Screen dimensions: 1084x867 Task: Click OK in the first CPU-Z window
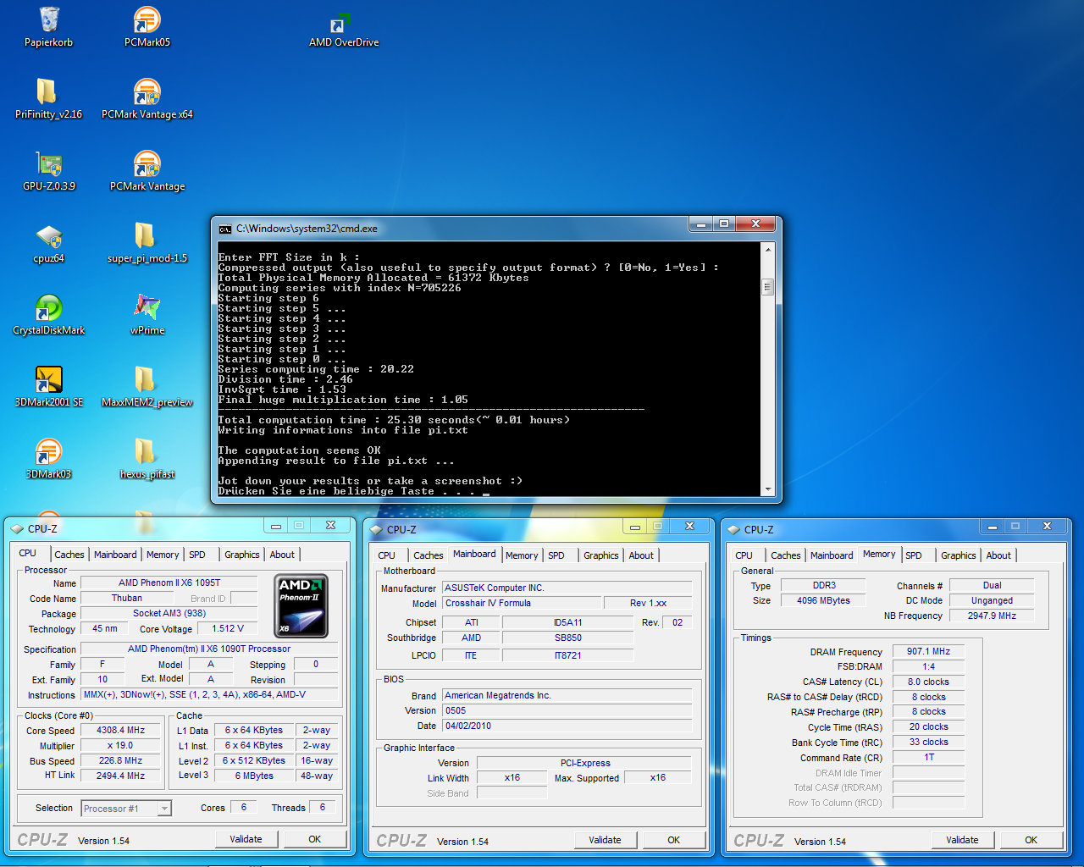click(x=315, y=839)
